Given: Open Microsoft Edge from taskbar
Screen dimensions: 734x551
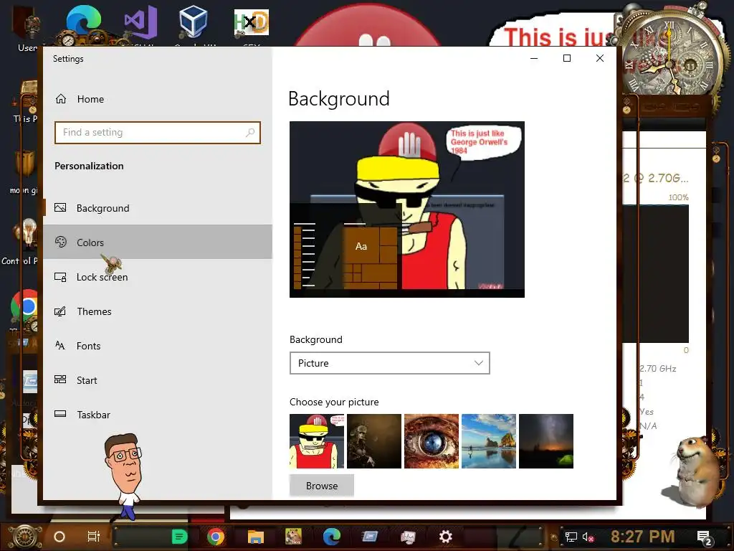Looking at the screenshot, I should pos(331,537).
